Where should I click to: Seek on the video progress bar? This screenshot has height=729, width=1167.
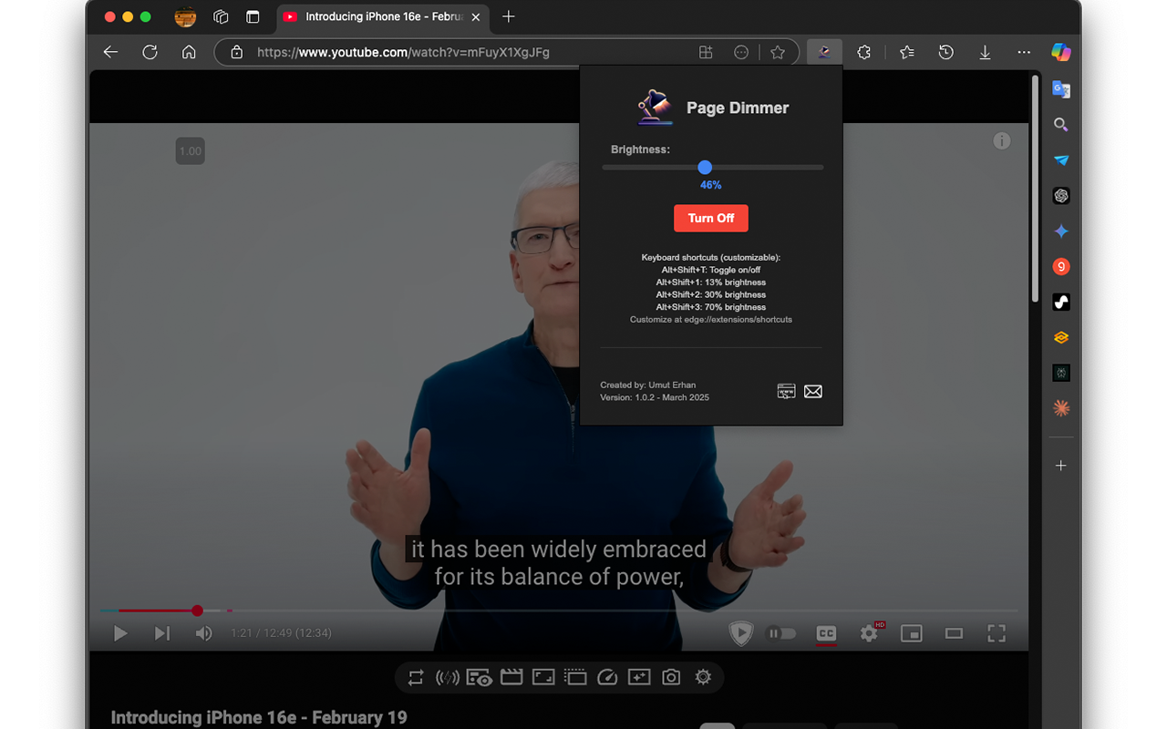point(559,611)
